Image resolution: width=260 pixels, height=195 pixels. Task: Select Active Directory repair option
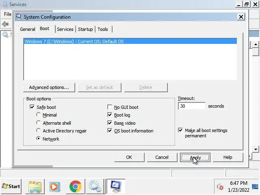[x=38, y=130]
